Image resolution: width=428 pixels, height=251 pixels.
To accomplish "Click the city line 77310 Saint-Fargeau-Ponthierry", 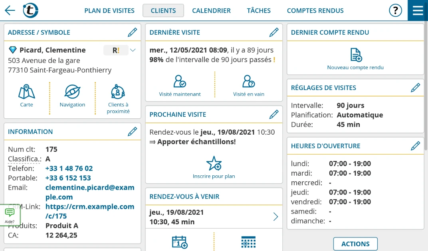I will (x=59, y=70).
